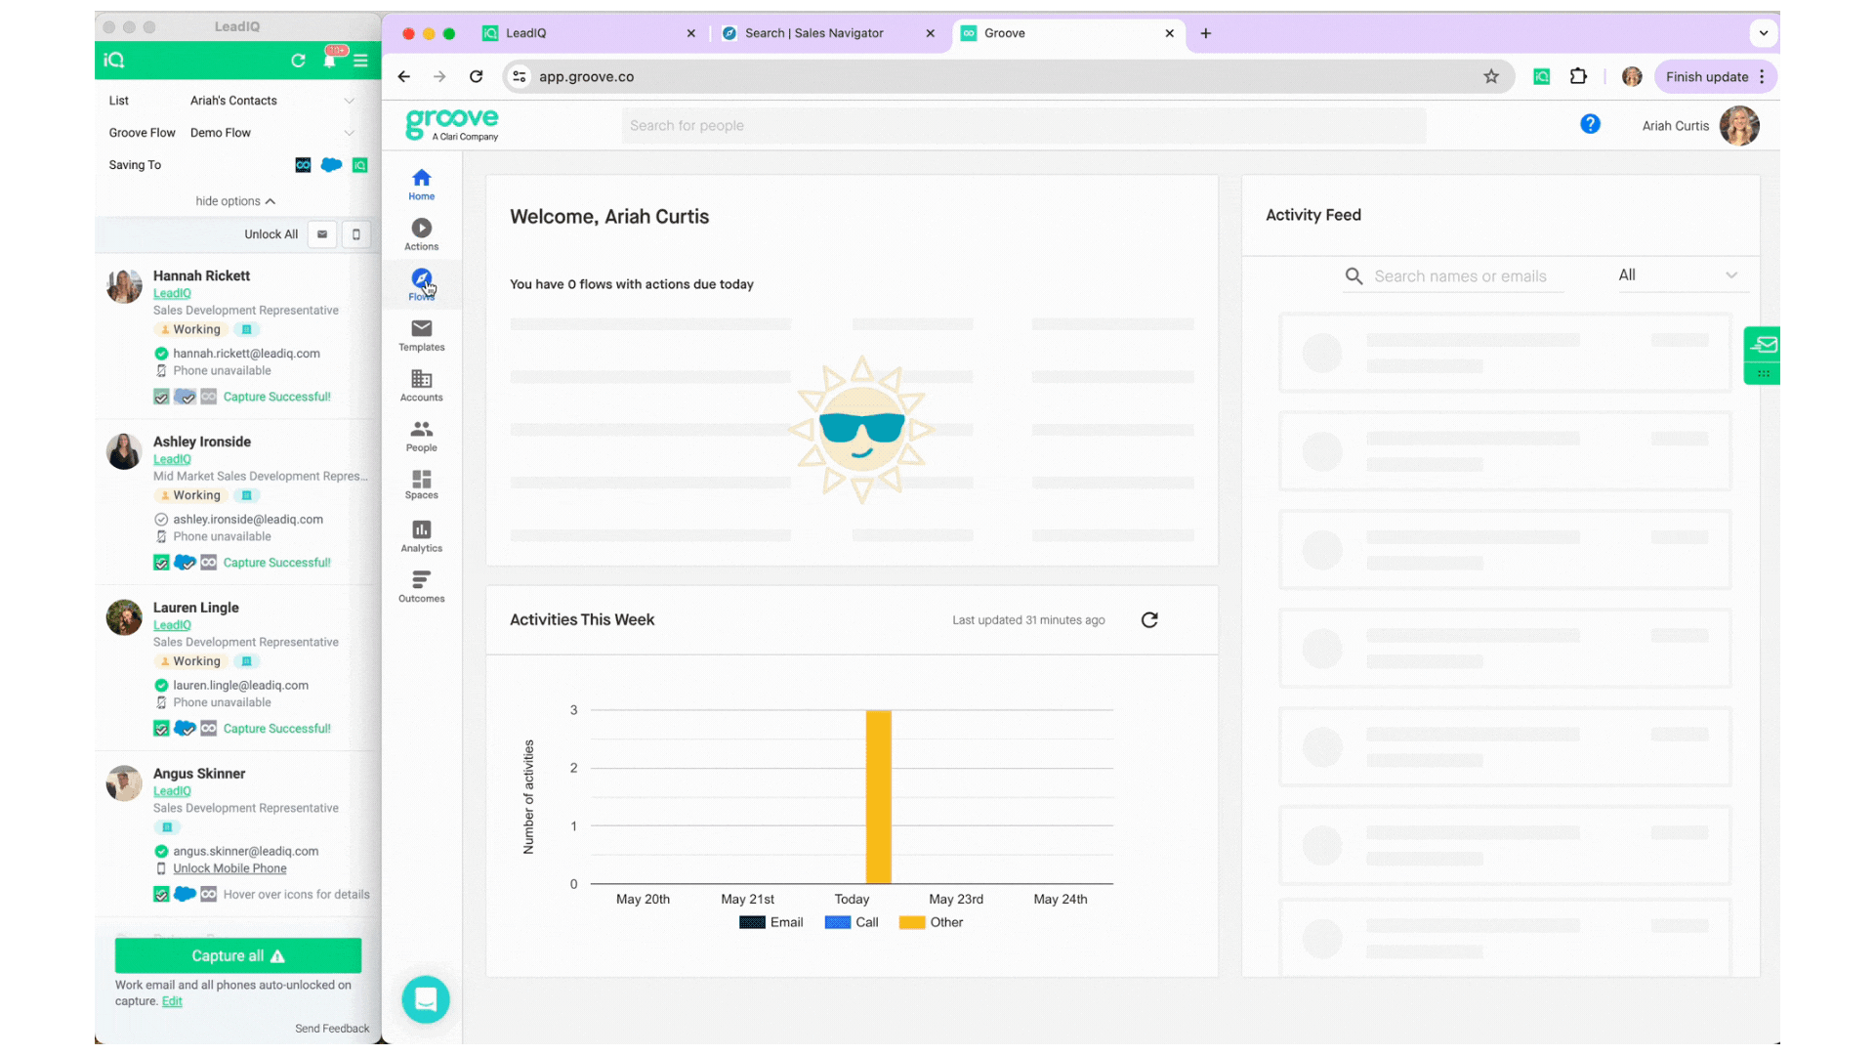Close the Sales Navigator tab

[930, 33]
